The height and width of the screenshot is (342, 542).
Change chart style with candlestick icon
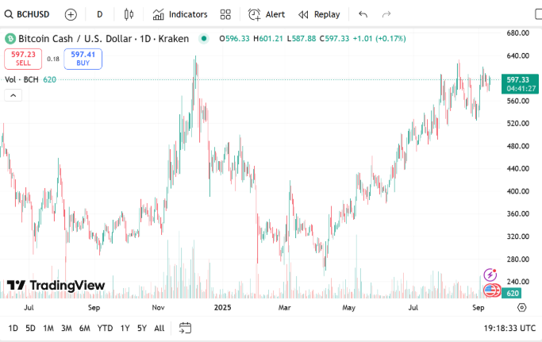129,14
